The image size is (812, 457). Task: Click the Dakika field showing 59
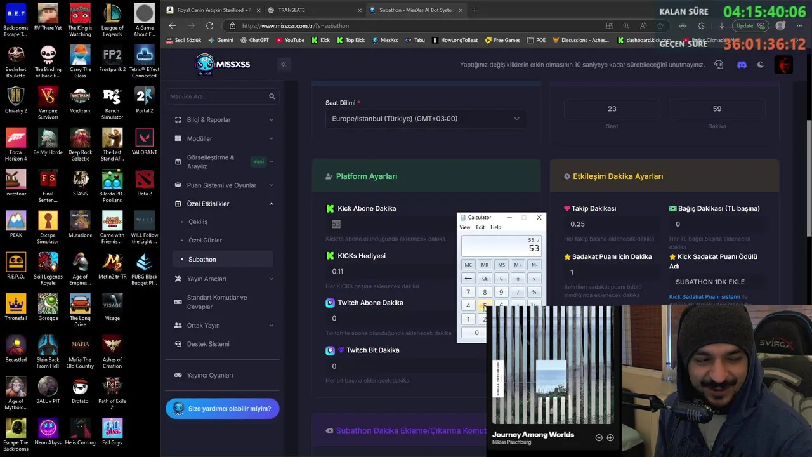coord(717,109)
